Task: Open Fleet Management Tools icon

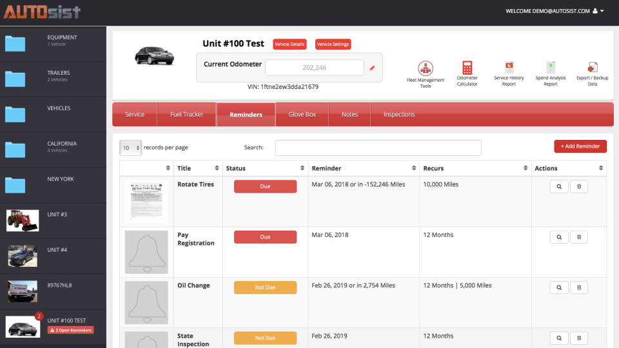Action: [426, 68]
